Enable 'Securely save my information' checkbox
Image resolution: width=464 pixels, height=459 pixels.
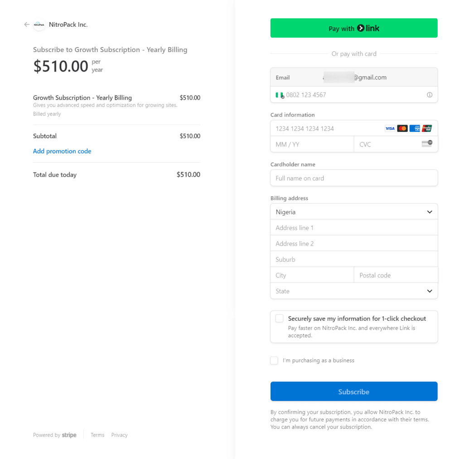pos(279,318)
